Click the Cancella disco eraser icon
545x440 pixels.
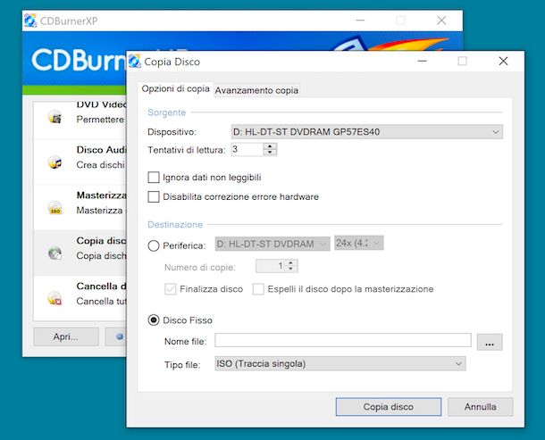54,298
